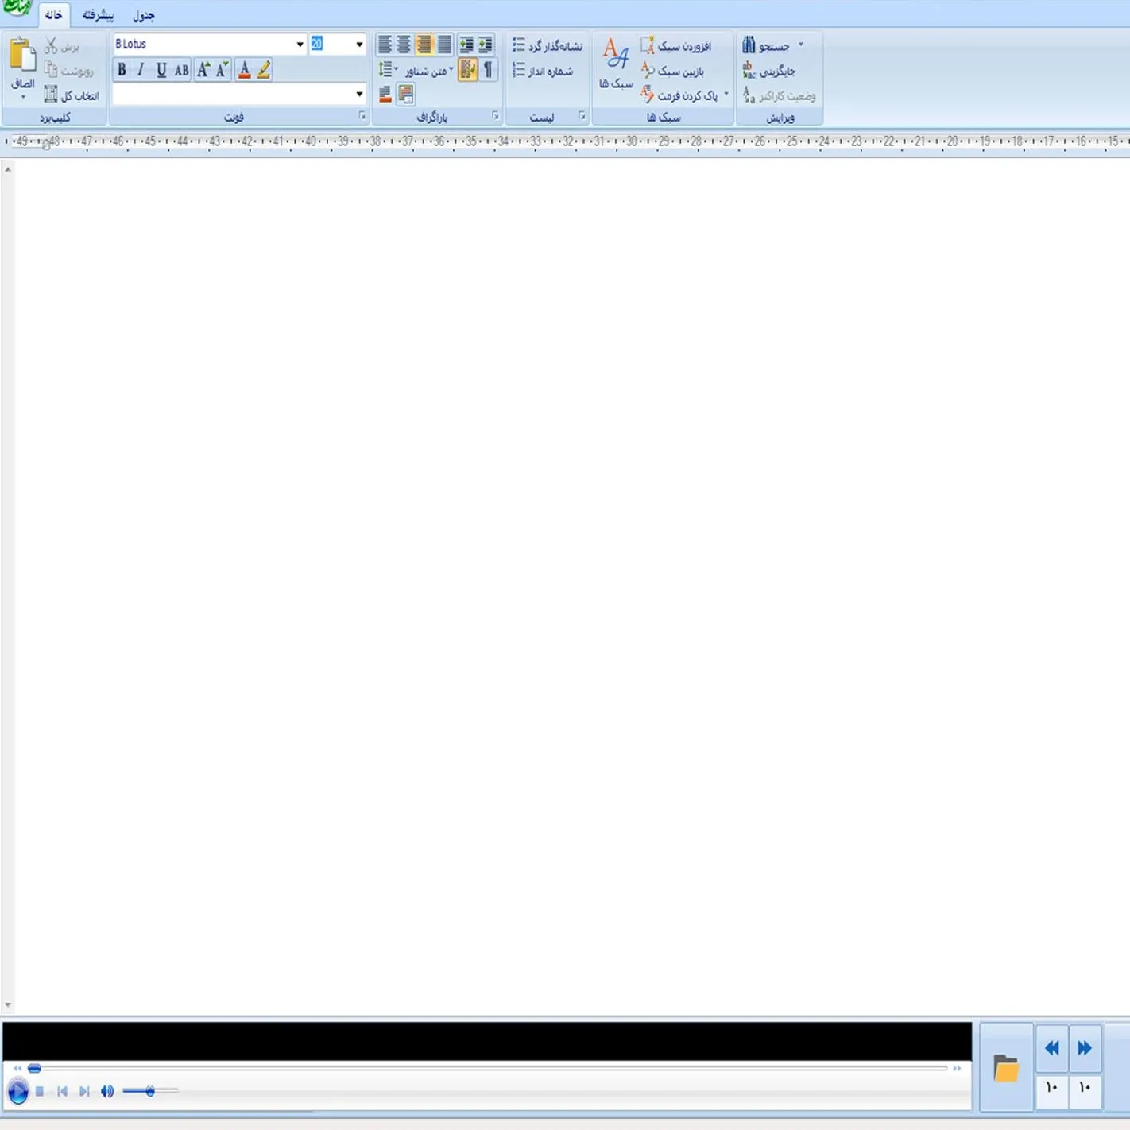Viewport: 1130px width, 1130px height.
Task: Toggle bold formatting
Action: pyautogui.click(x=122, y=70)
